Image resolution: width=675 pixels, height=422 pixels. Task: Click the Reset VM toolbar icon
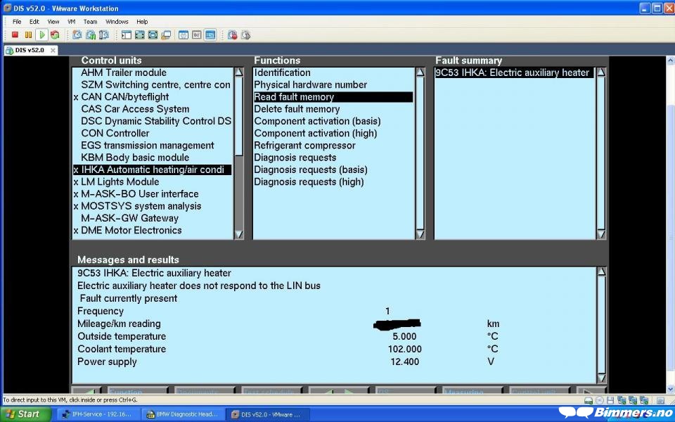pos(55,34)
